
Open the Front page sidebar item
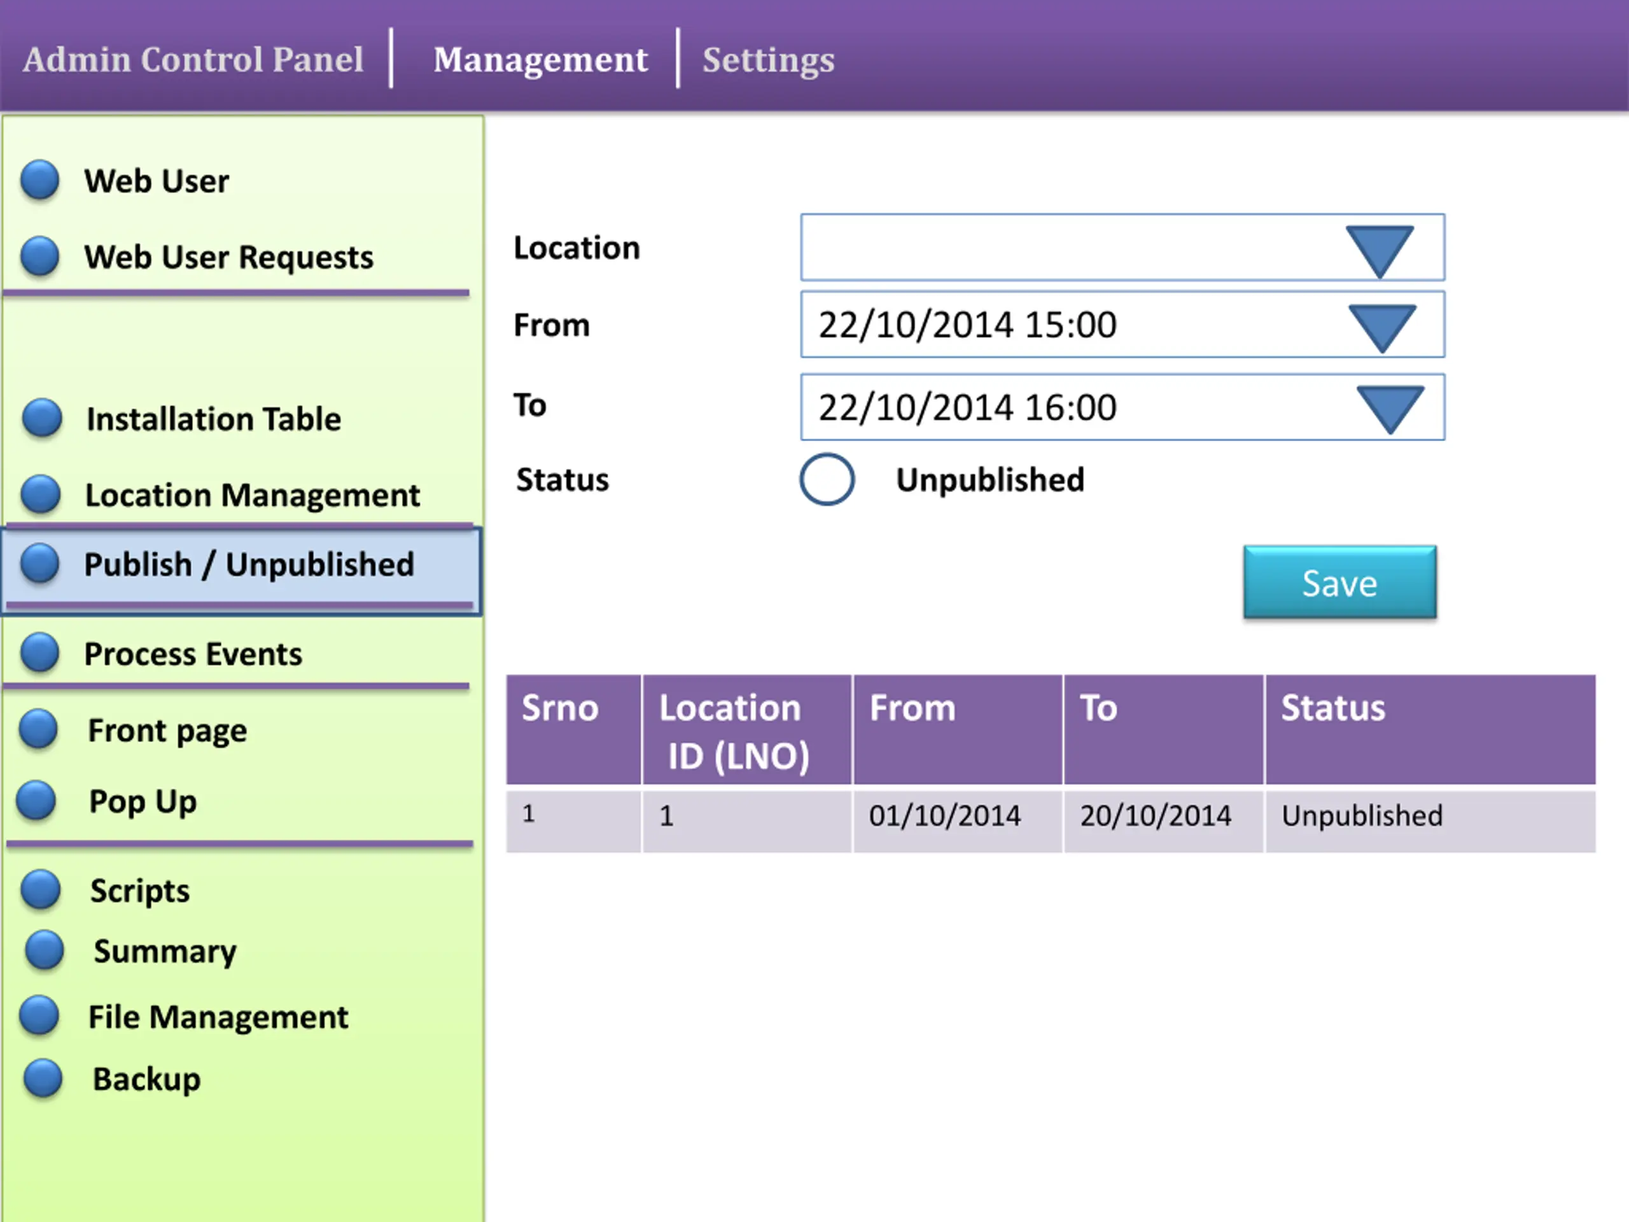tap(167, 731)
